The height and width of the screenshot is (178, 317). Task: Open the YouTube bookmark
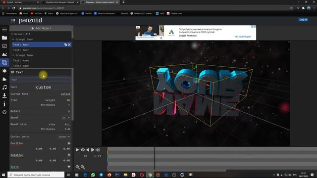36,13
